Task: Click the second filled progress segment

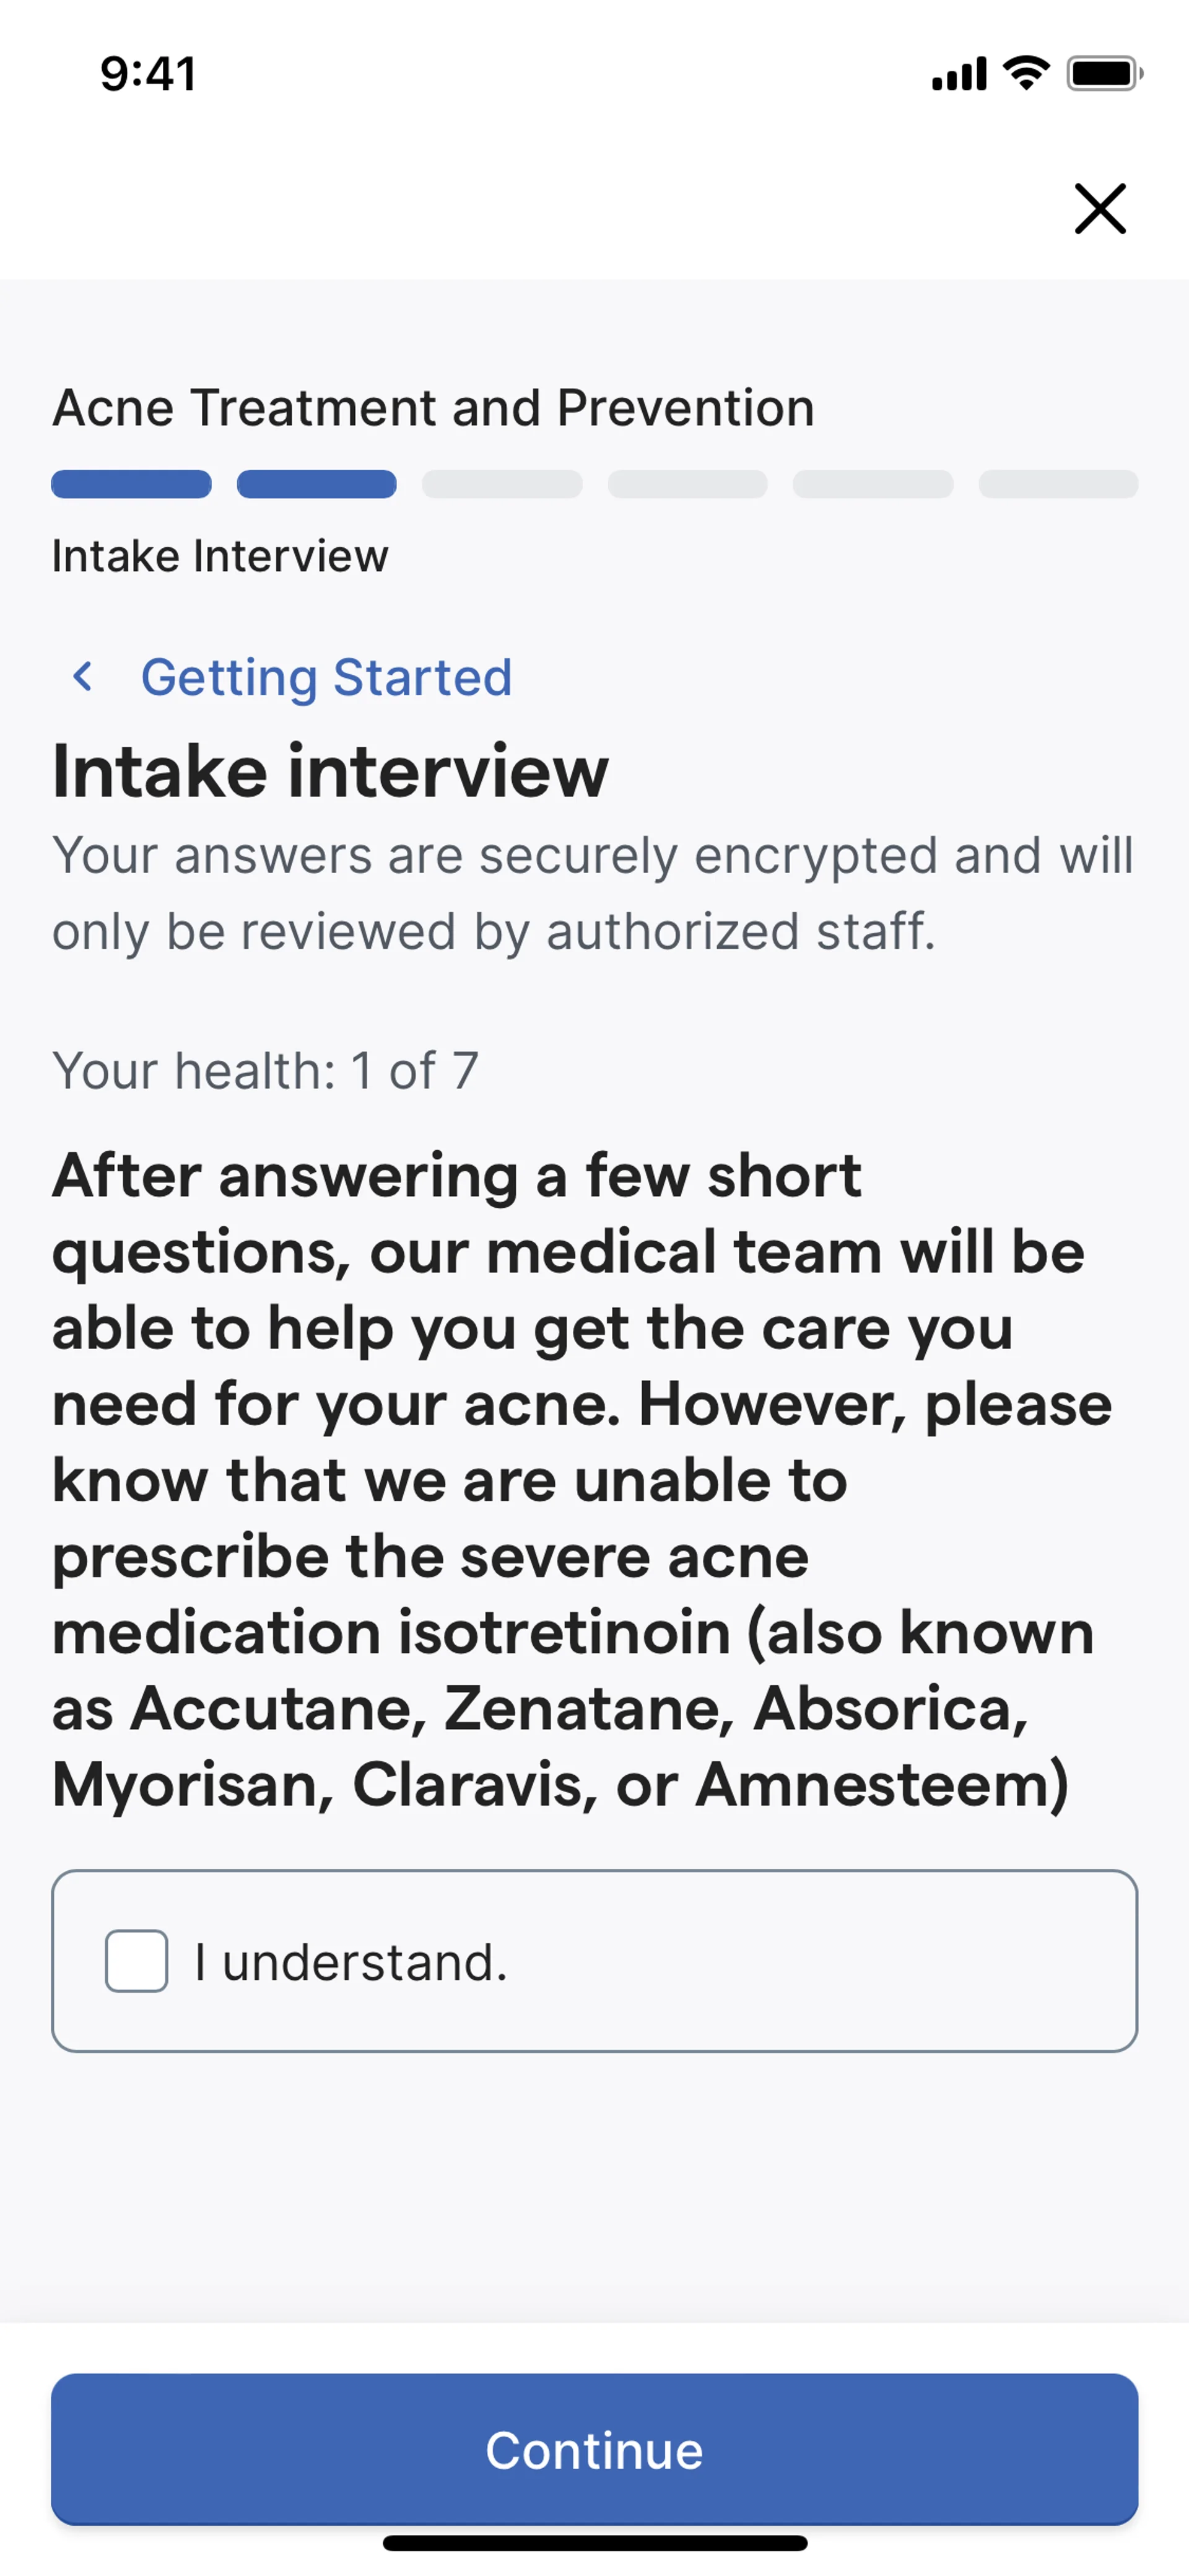Action: point(316,484)
